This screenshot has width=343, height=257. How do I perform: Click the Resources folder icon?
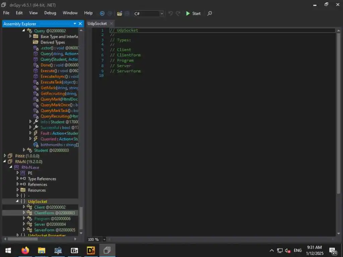(23, 190)
